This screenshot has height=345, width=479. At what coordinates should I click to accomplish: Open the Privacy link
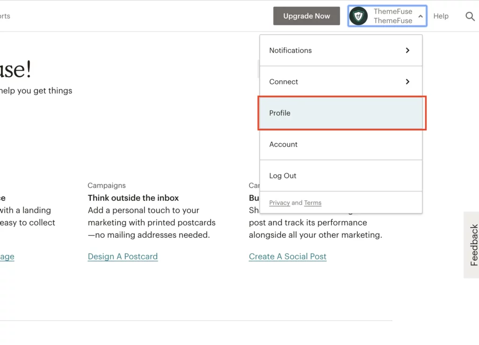pos(279,202)
